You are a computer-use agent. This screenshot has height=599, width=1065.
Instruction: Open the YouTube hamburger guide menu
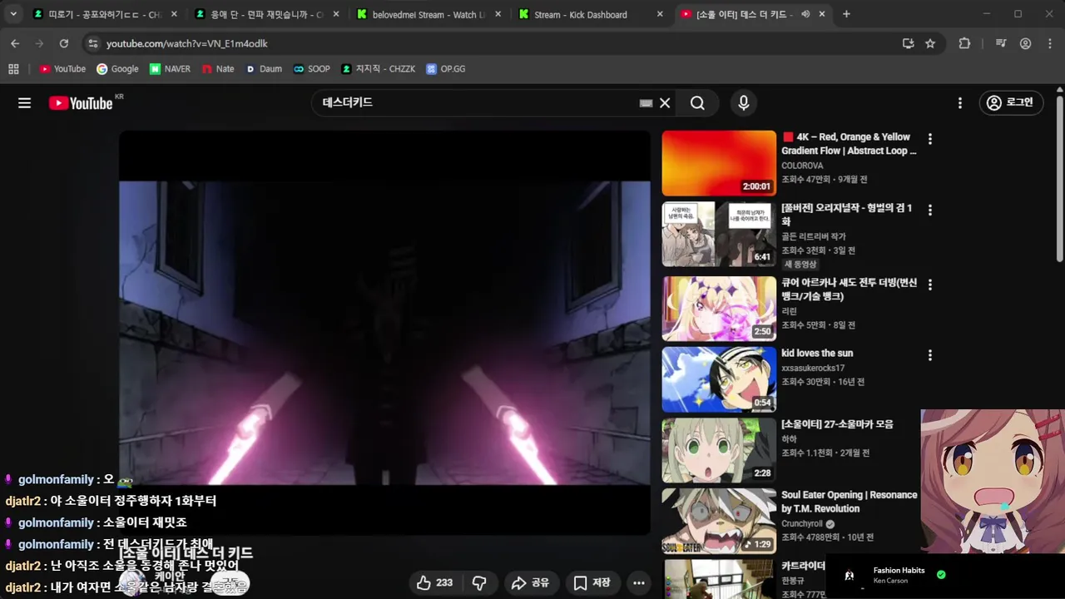(x=24, y=103)
